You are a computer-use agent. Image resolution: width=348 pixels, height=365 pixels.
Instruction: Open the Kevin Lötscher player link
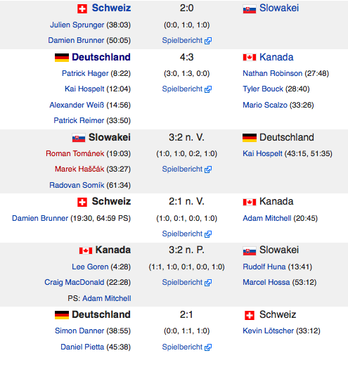(x=268, y=331)
